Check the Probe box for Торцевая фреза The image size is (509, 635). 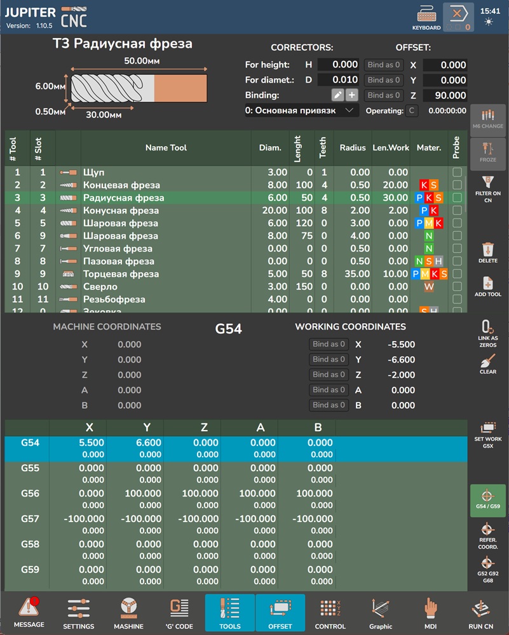point(456,274)
